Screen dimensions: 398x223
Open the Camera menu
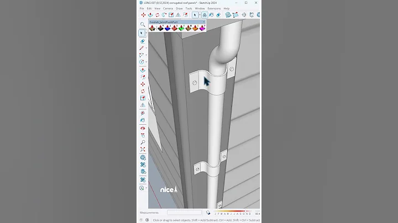[168, 8]
